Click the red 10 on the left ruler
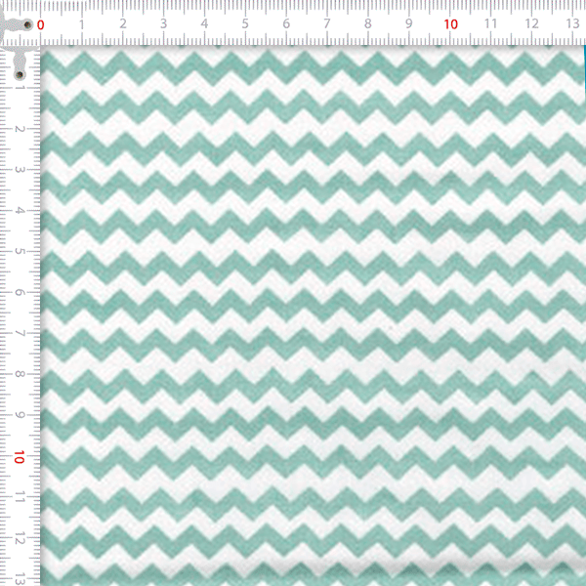 20,456
